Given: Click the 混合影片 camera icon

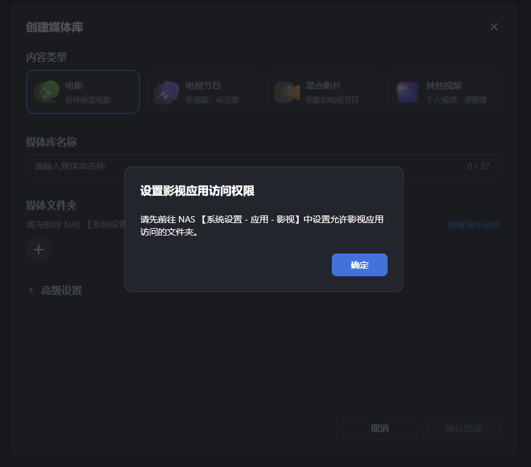Looking at the screenshot, I should click(x=285, y=92).
